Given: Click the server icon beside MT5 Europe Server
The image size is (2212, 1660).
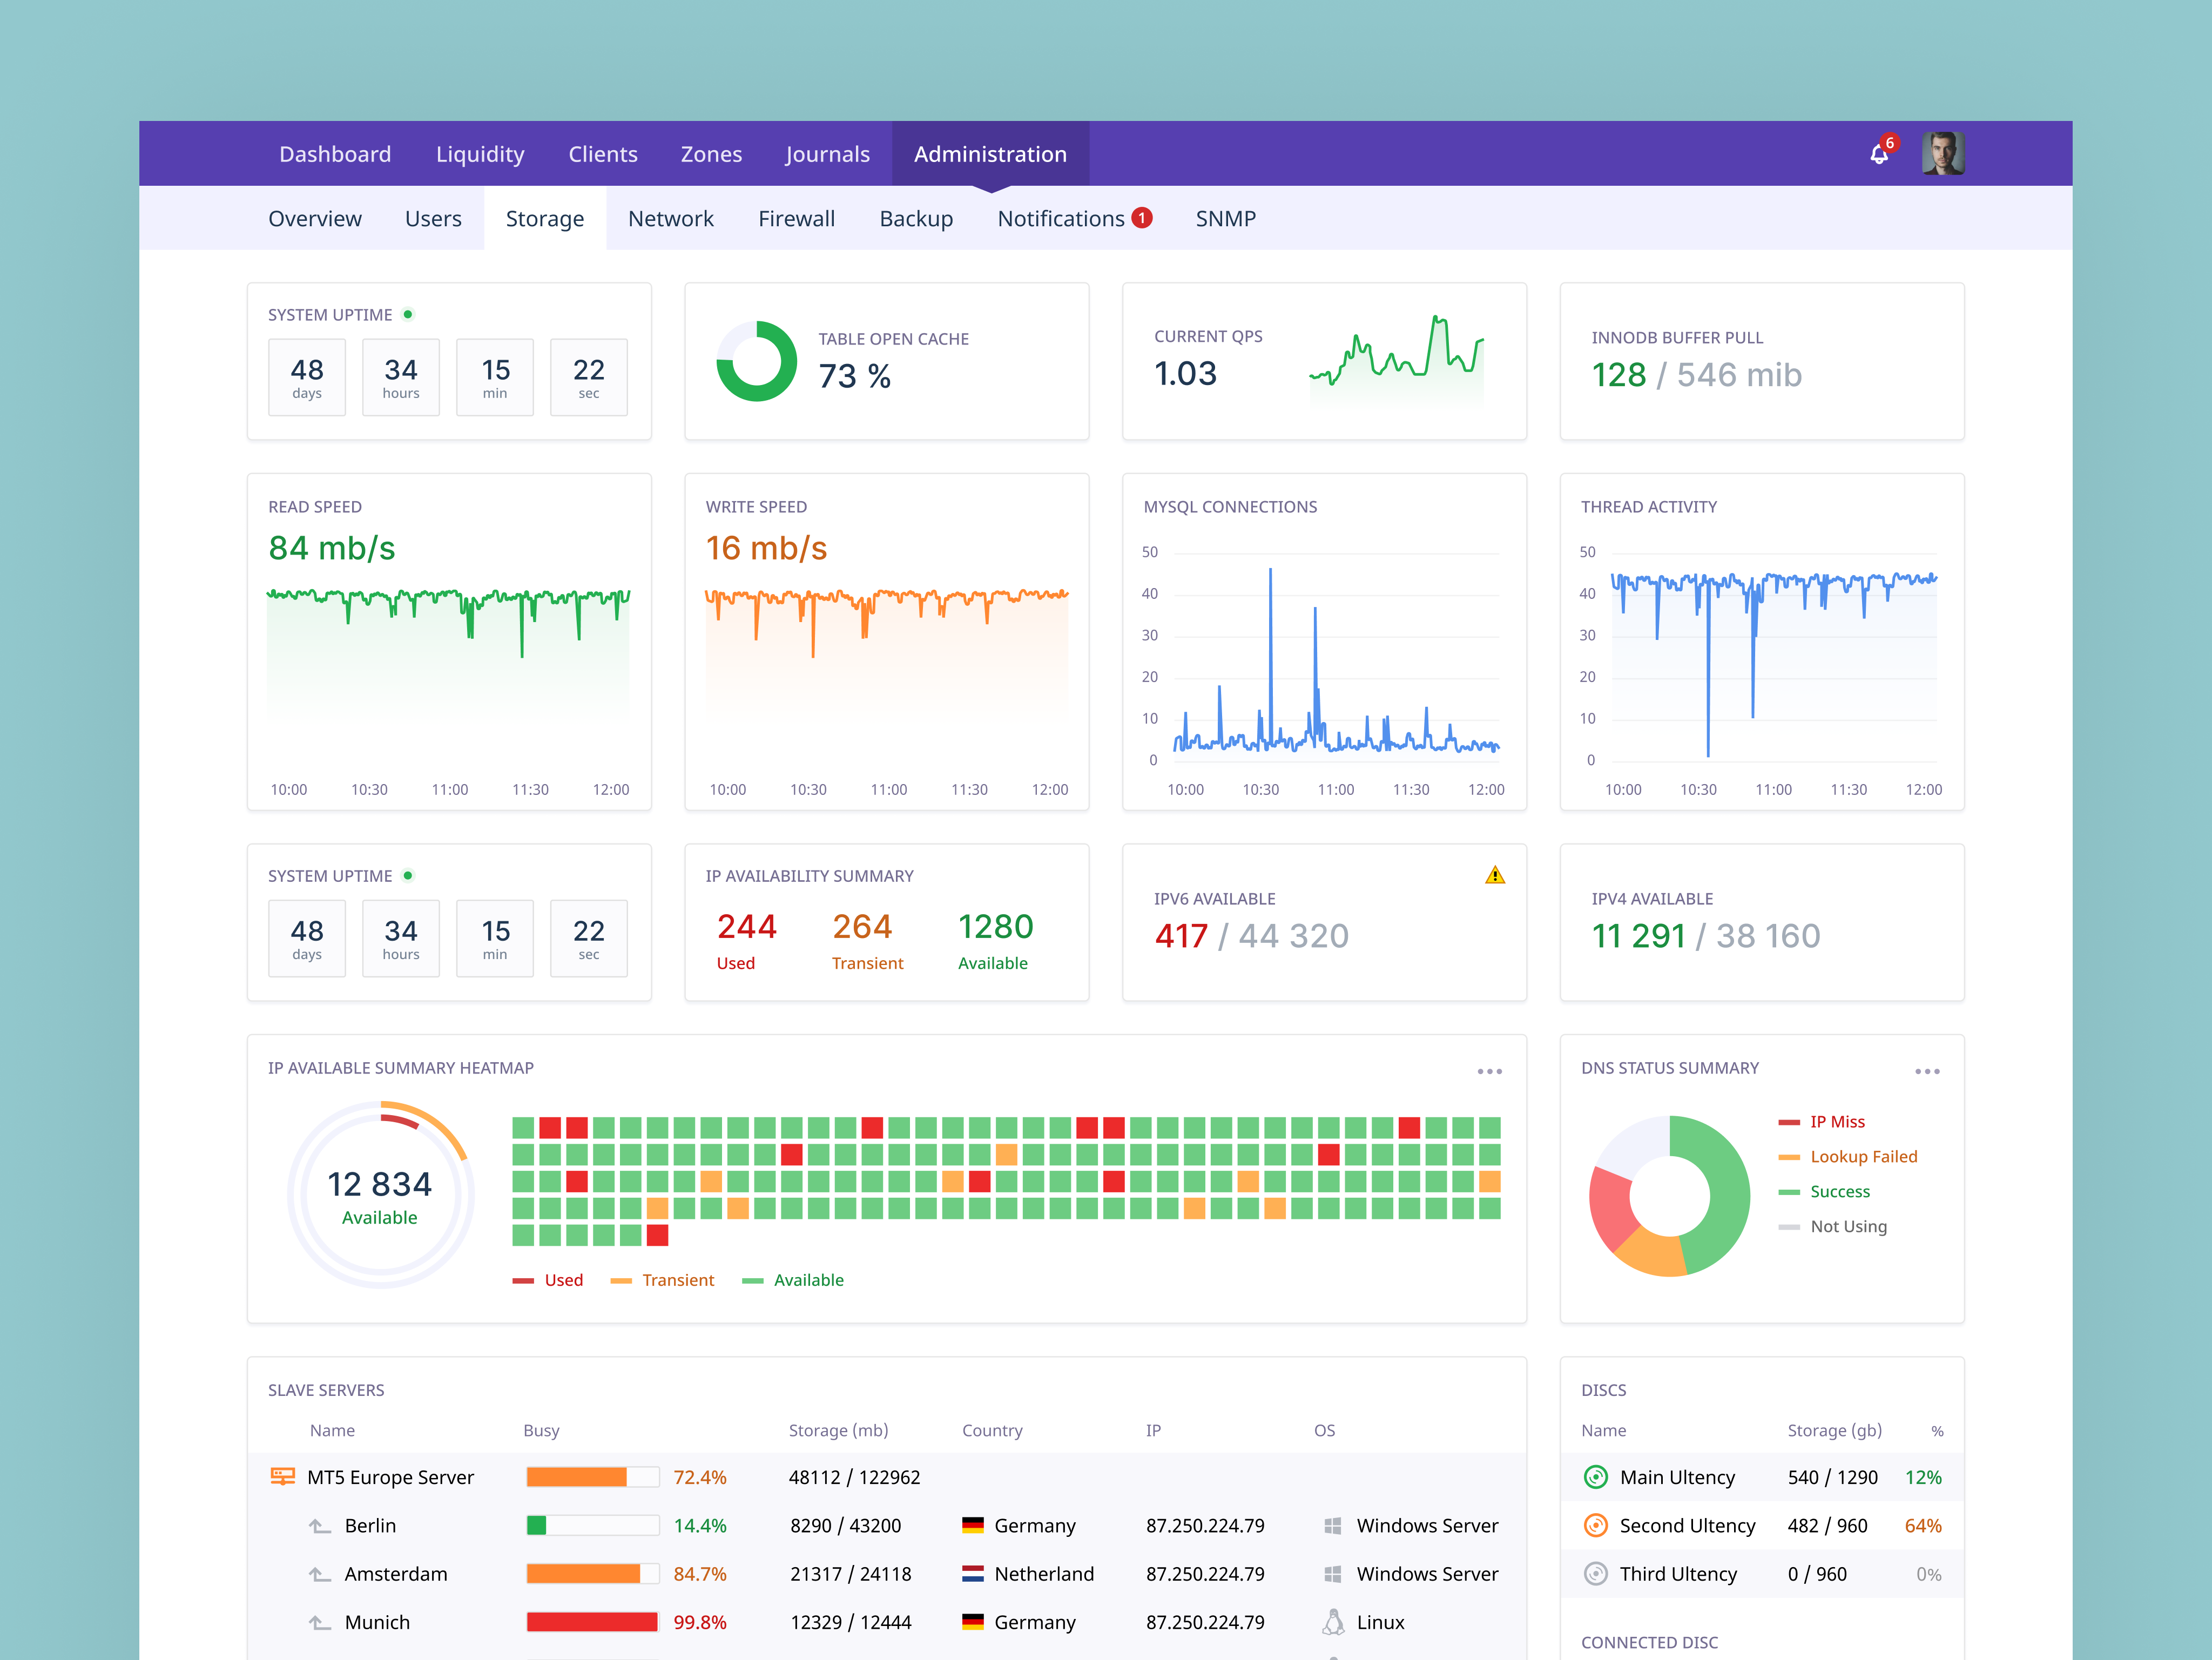Looking at the screenshot, I should pos(283,1476).
